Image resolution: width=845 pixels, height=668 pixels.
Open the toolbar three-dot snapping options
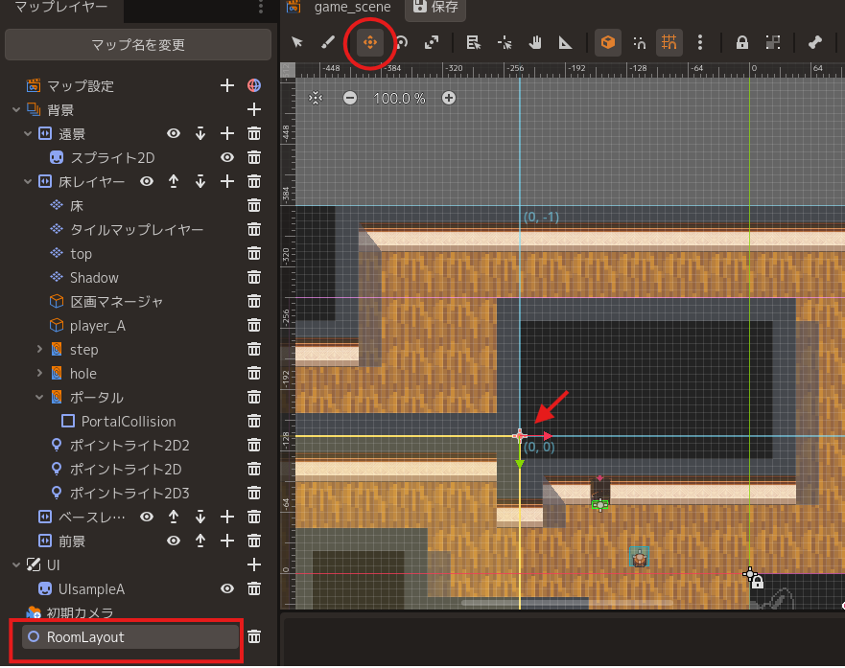tap(700, 42)
